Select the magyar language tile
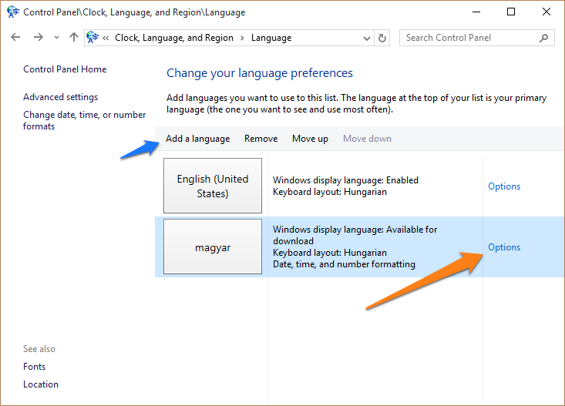 pos(213,247)
